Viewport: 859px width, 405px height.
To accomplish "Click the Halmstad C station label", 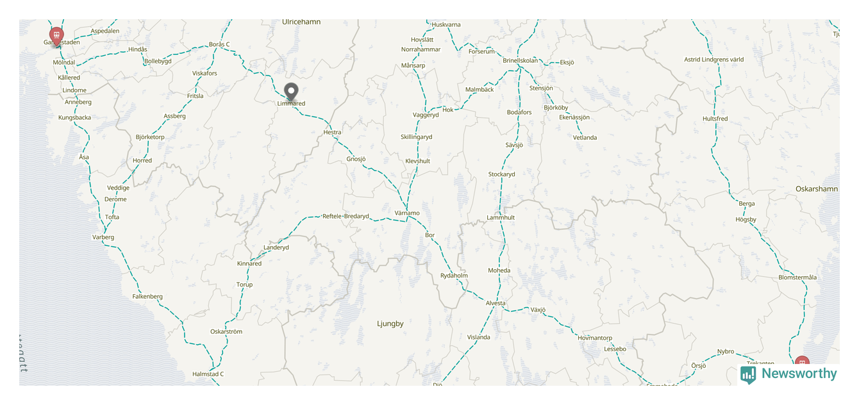I will tap(208, 374).
